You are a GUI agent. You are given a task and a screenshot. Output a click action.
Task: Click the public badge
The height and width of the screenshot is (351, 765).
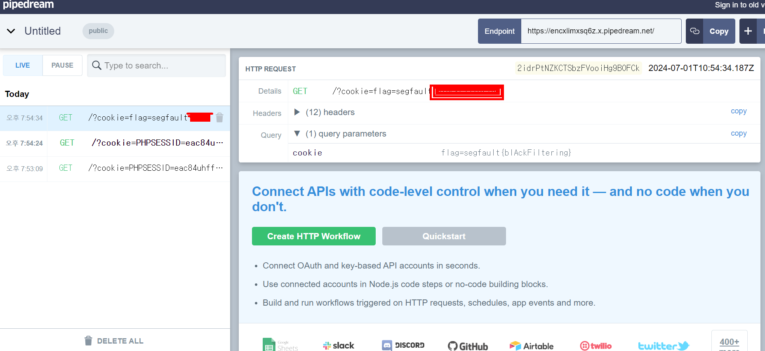point(98,31)
